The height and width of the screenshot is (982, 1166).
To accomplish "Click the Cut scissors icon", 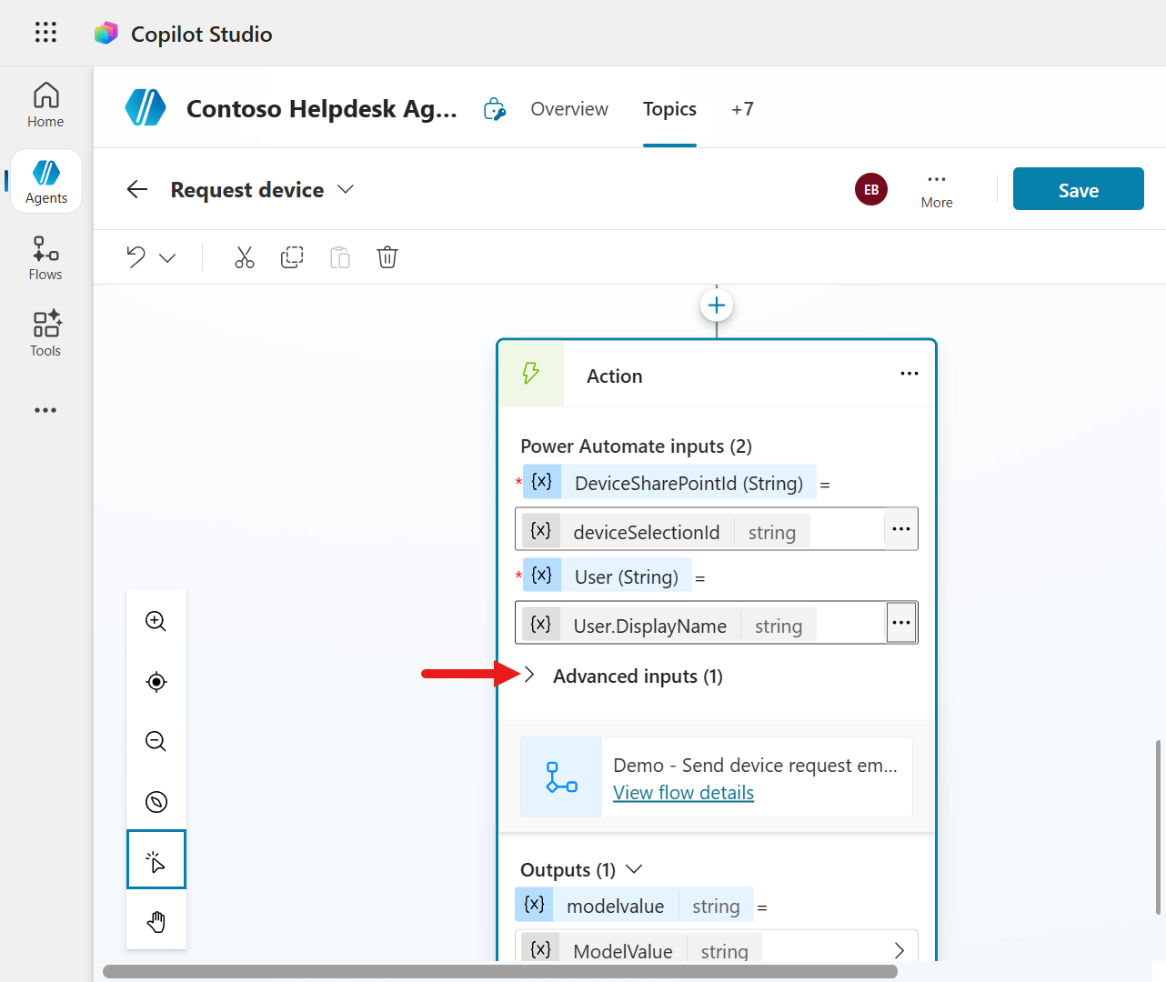I will click(245, 257).
